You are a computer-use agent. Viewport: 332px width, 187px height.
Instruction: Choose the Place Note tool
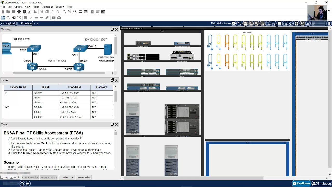tap(25, 18)
